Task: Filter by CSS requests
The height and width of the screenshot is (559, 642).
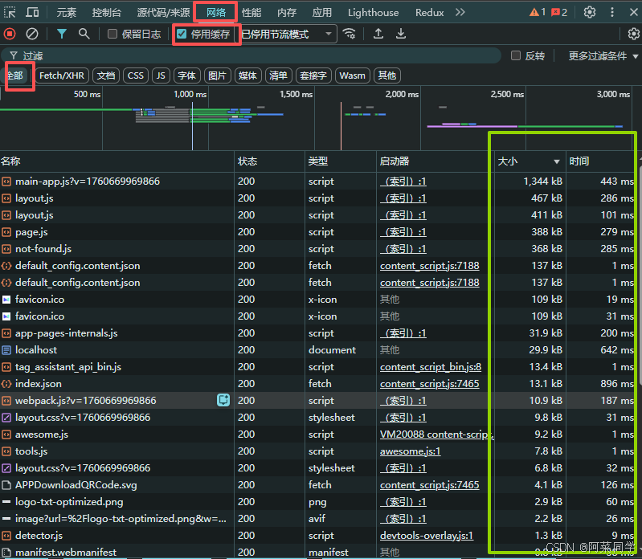Action: pos(136,75)
